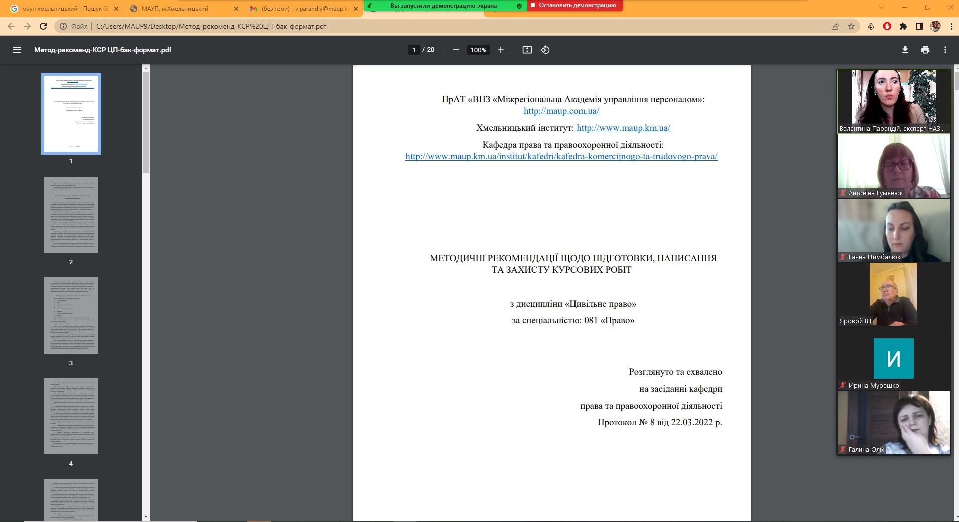959x522 pixels.
Task: Rotate the PDF counterclockwise
Action: pos(545,50)
